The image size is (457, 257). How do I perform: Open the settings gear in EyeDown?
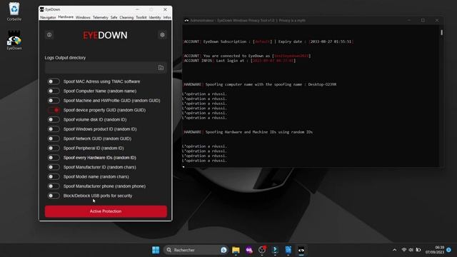pos(162,35)
